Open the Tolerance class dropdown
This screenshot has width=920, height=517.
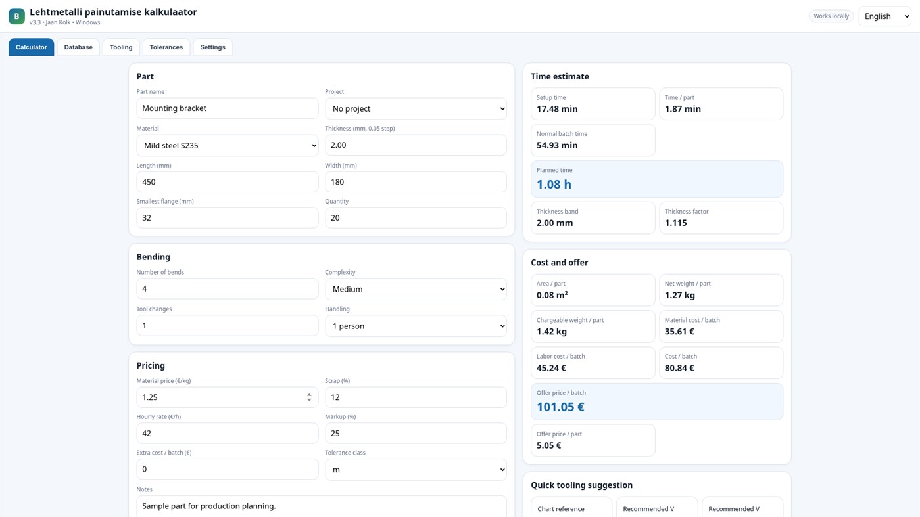[x=416, y=470]
